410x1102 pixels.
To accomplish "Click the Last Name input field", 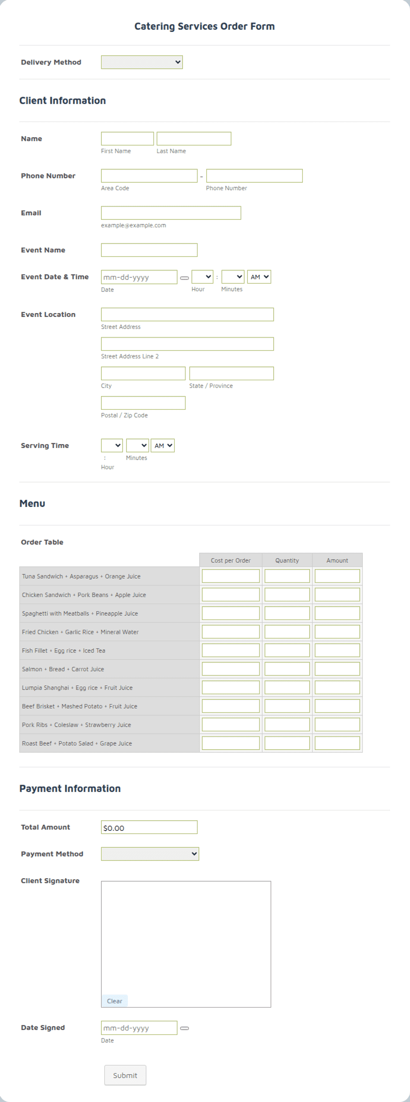I will (194, 139).
